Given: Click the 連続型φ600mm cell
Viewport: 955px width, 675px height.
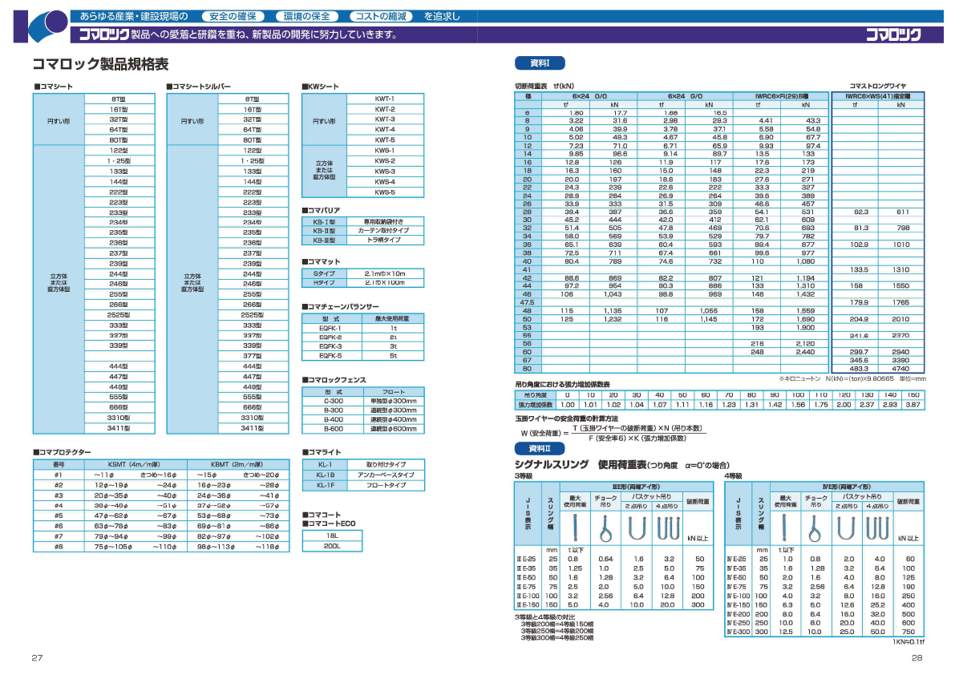Looking at the screenshot, I should (394, 429).
